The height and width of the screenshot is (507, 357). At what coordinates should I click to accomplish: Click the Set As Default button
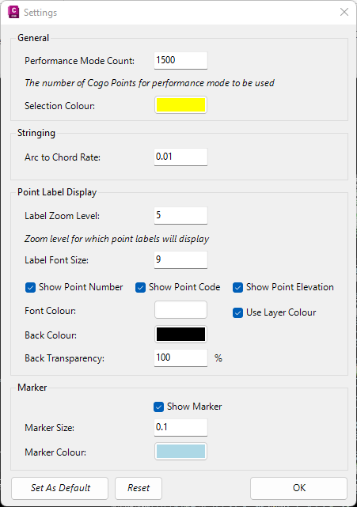point(60,488)
